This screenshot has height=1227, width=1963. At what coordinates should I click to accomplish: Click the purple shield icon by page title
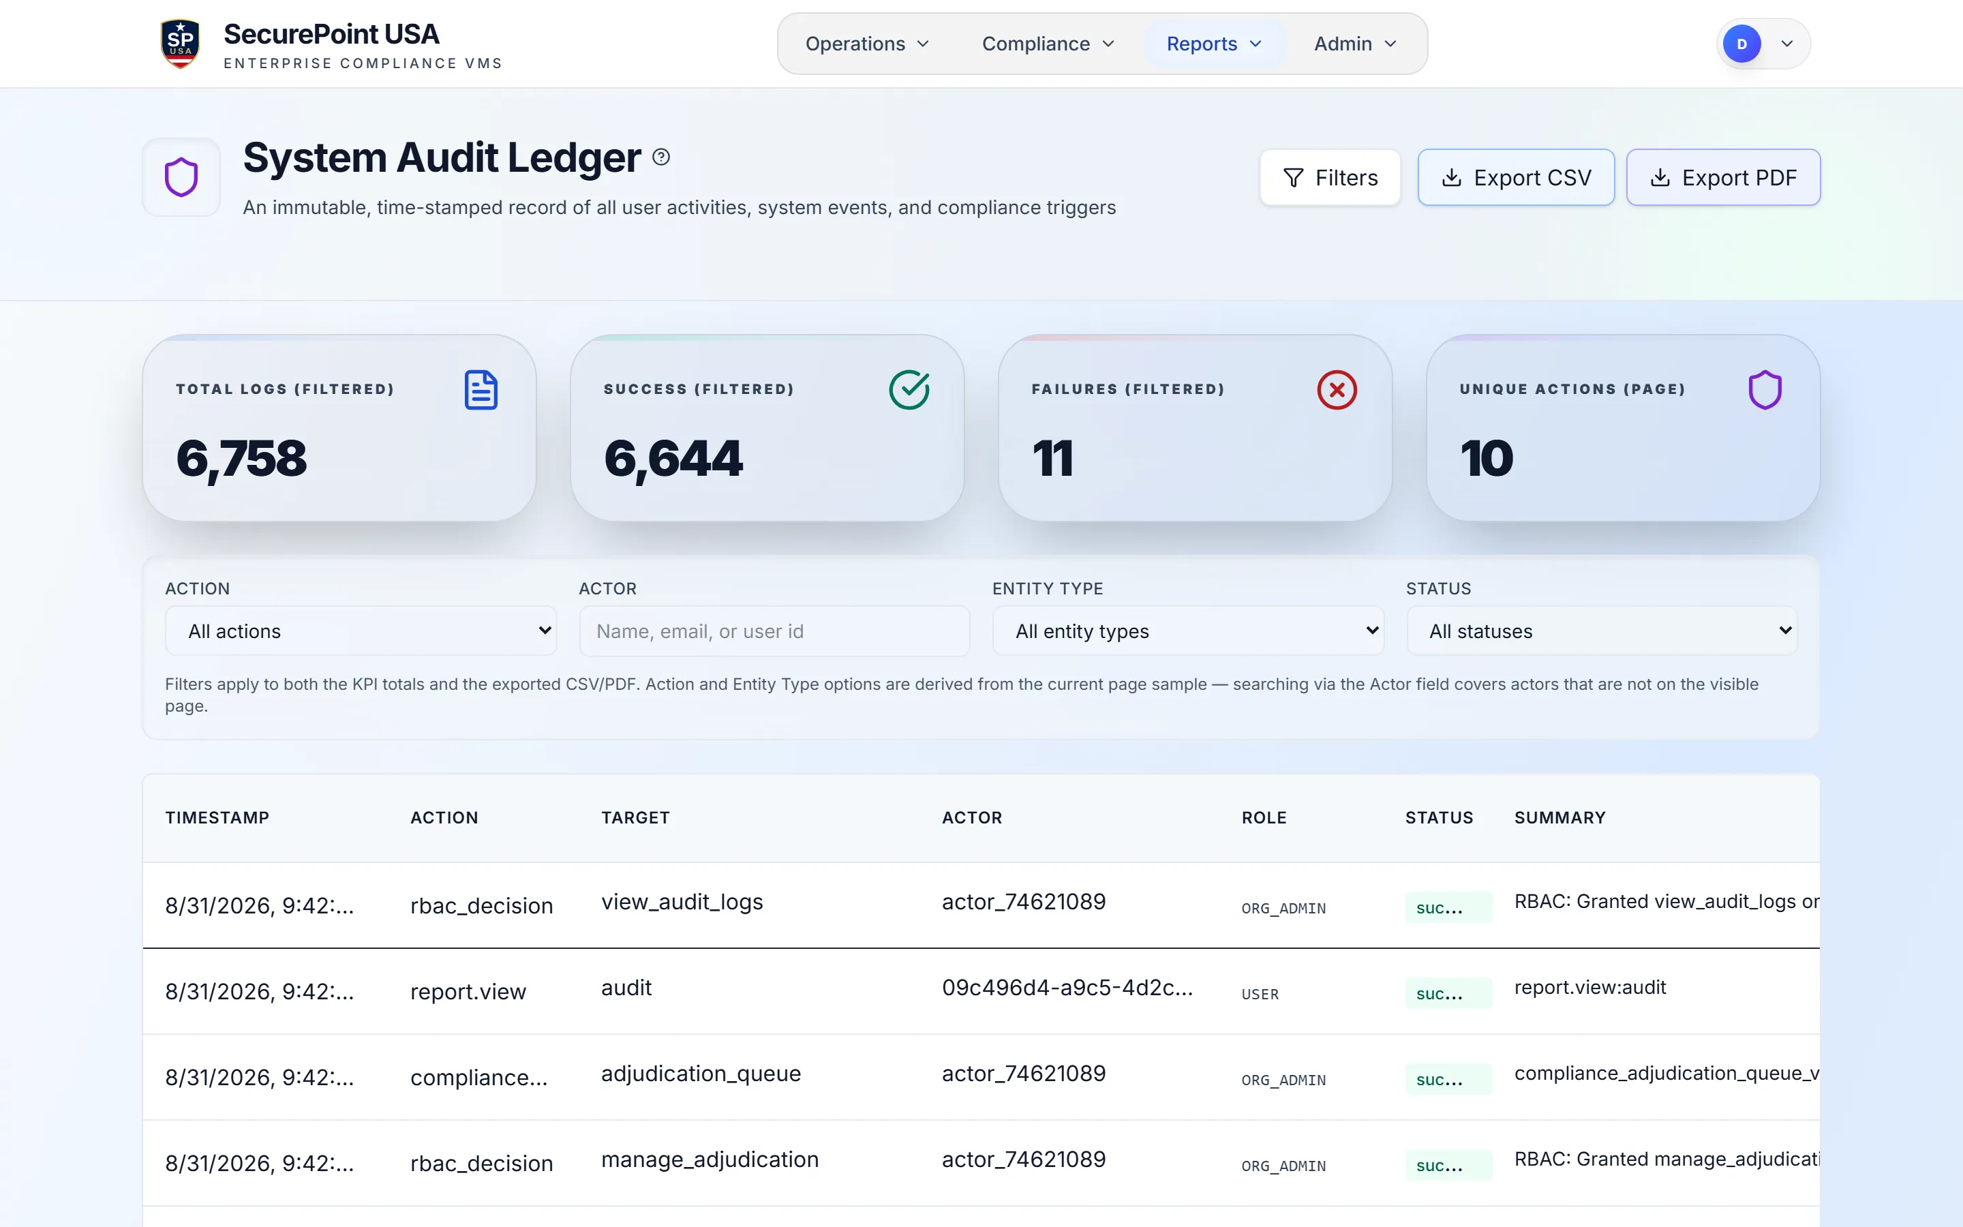(181, 177)
